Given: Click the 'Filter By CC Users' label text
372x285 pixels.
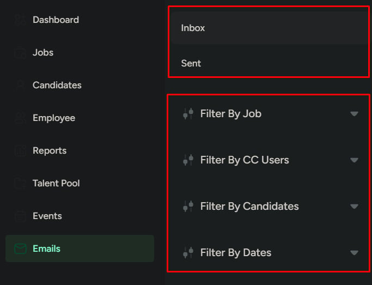Looking at the screenshot, I should [245, 160].
